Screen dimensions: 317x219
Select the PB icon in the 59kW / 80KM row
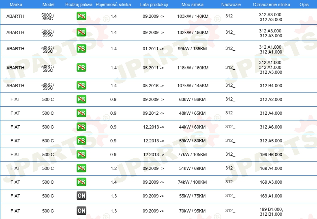tap(81, 141)
